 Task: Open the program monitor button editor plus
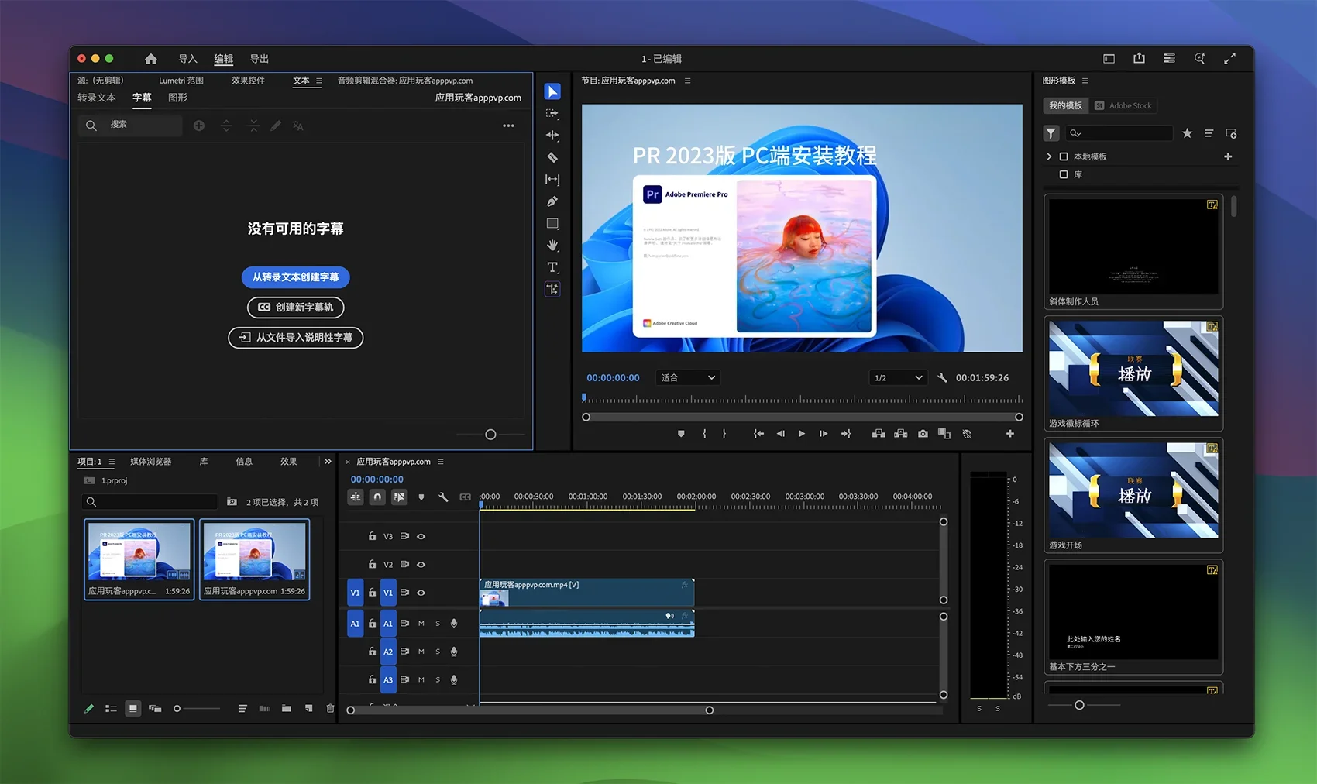click(1010, 434)
